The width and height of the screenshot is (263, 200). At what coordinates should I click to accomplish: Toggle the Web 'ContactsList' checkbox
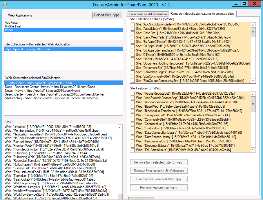(x=133, y=124)
